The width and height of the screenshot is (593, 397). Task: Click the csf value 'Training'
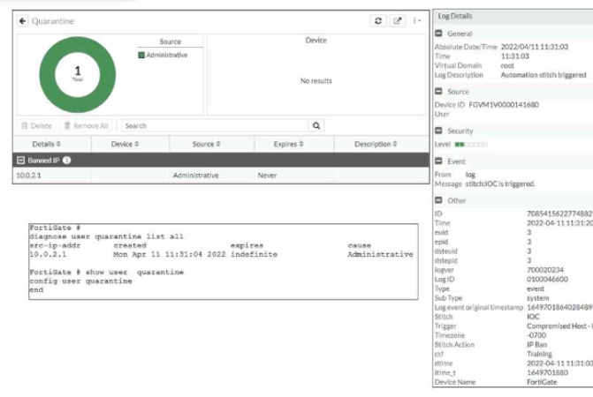(539, 354)
